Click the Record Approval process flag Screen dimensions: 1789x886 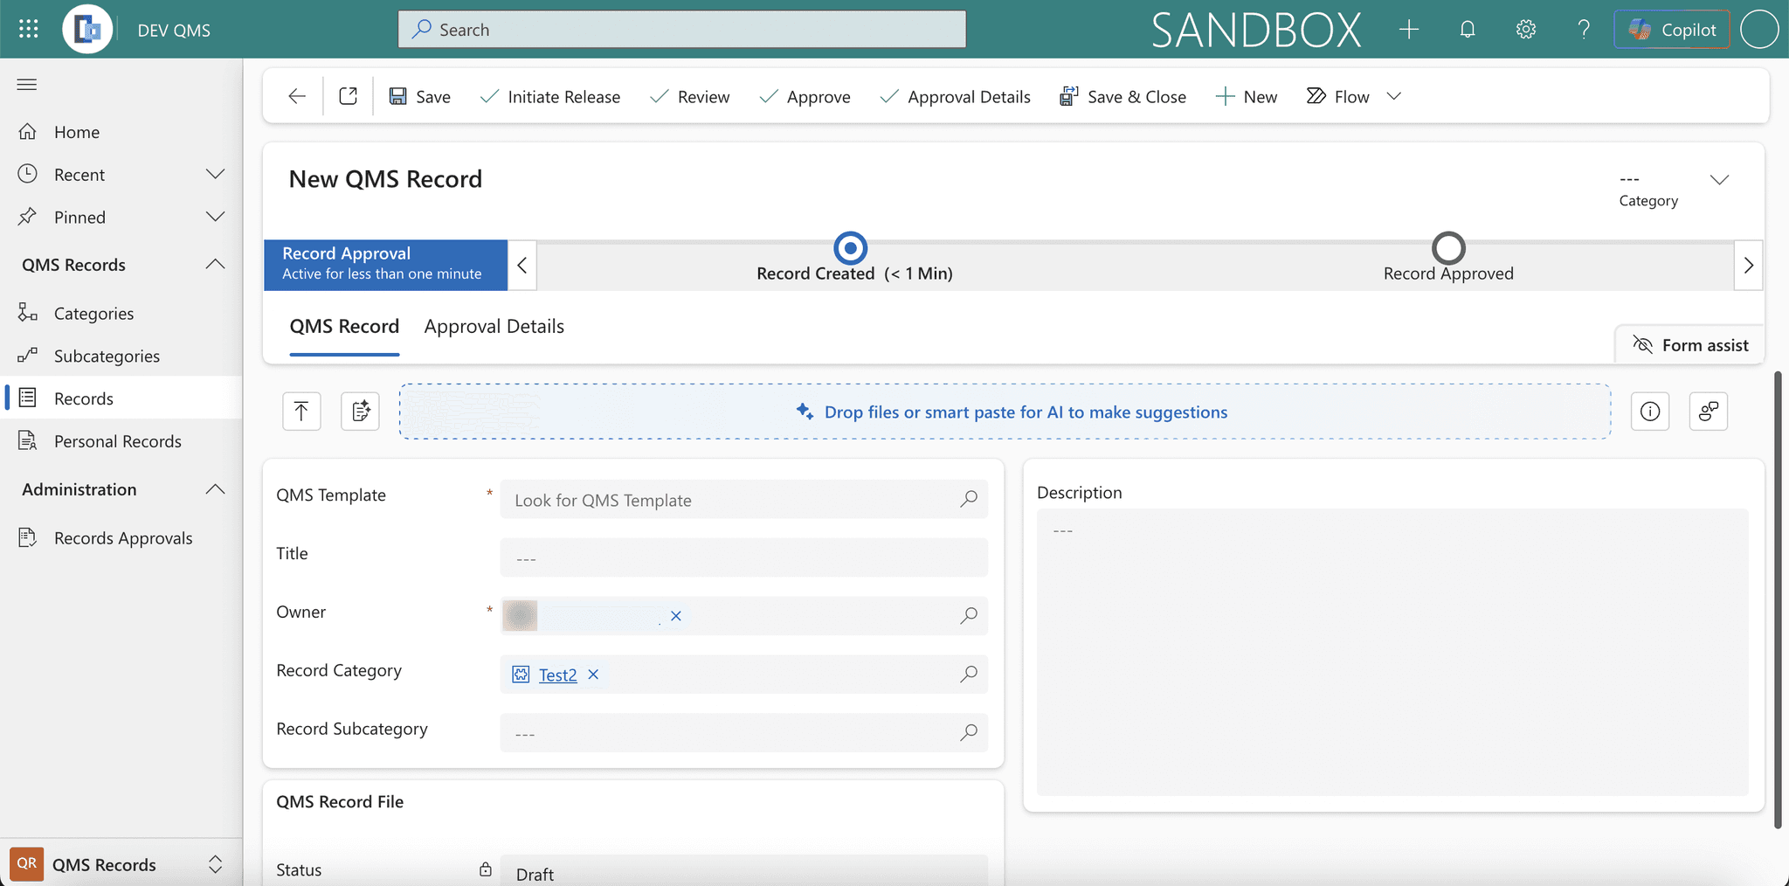(385, 265)
